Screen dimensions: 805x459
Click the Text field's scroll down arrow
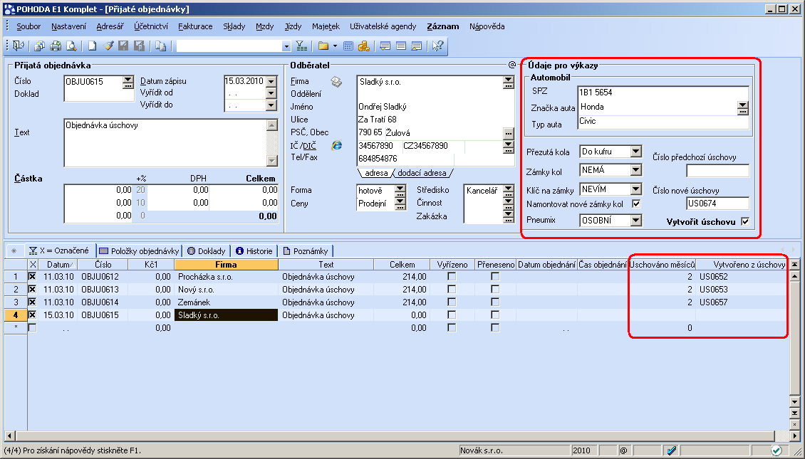click(x=272, y=161)
